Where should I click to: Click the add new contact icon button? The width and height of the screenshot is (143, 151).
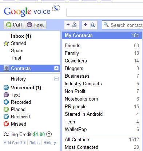72,25
